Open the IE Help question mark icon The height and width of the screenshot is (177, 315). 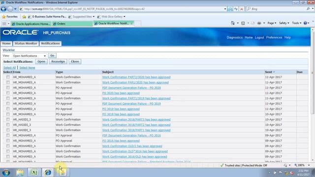point(305,23)
